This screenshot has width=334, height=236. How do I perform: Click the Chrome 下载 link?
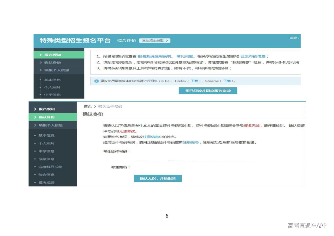click(x=227, y=81)
